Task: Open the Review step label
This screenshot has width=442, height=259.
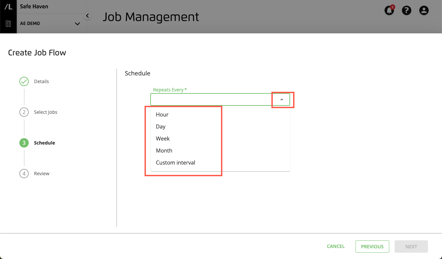Action: pyautogui.click(x=42, y=174)
